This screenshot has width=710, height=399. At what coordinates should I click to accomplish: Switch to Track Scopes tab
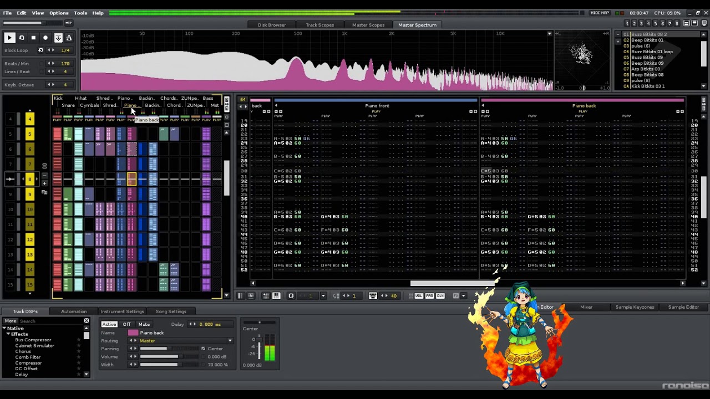click(319, 25)
